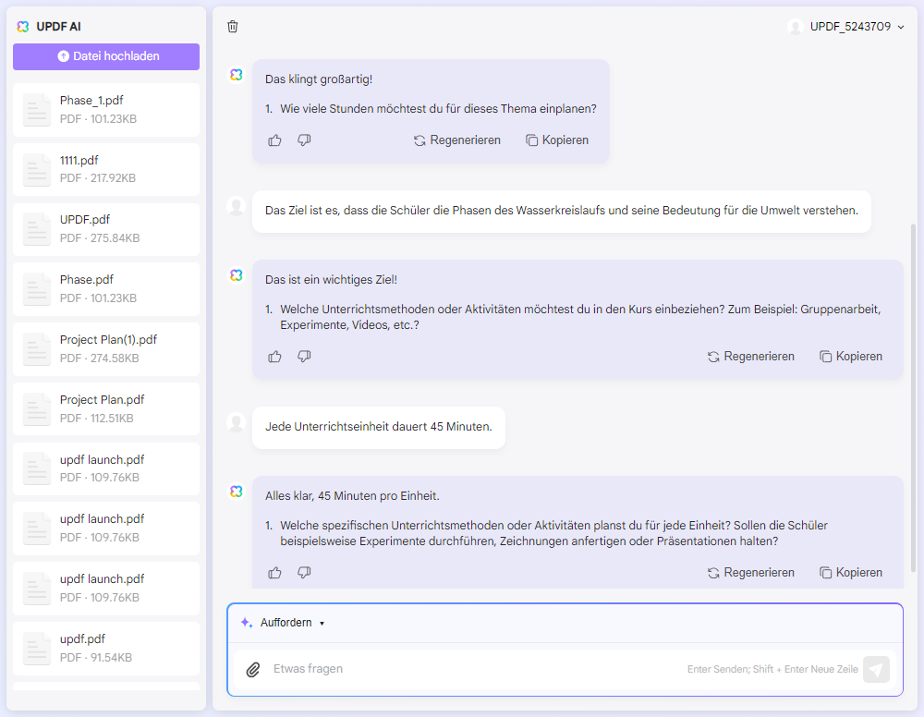Click the 'Das Ziel ist es' user message

pyautogui.click(x=562, y=211)
